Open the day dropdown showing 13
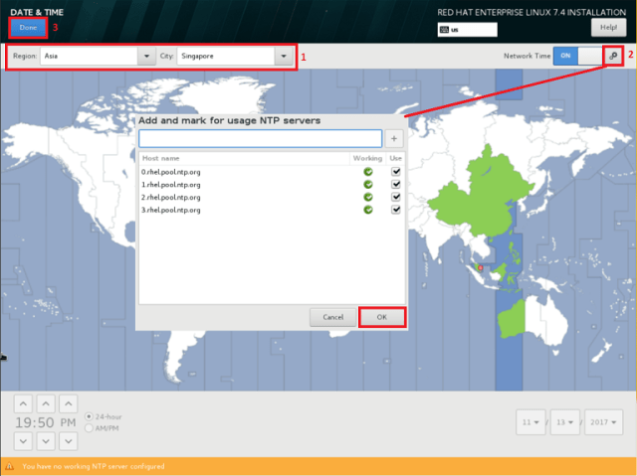Image resolution: width=637 pixels, height=476 pixels. tap(565, 422)
